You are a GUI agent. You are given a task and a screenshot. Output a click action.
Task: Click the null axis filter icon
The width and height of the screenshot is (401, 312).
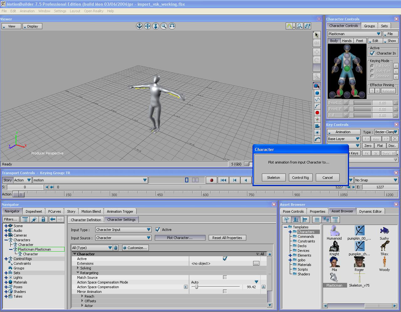pyautogui.click(x=317, y=119)
